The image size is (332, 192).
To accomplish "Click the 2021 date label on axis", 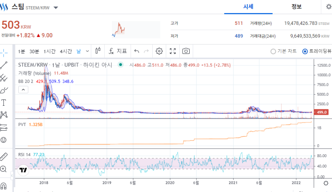I will pyautogui.click(x=233, y=183).
